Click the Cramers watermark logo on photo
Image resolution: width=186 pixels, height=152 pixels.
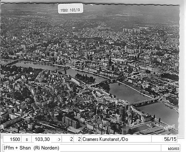pyautogui.click(x=170, y=127)
